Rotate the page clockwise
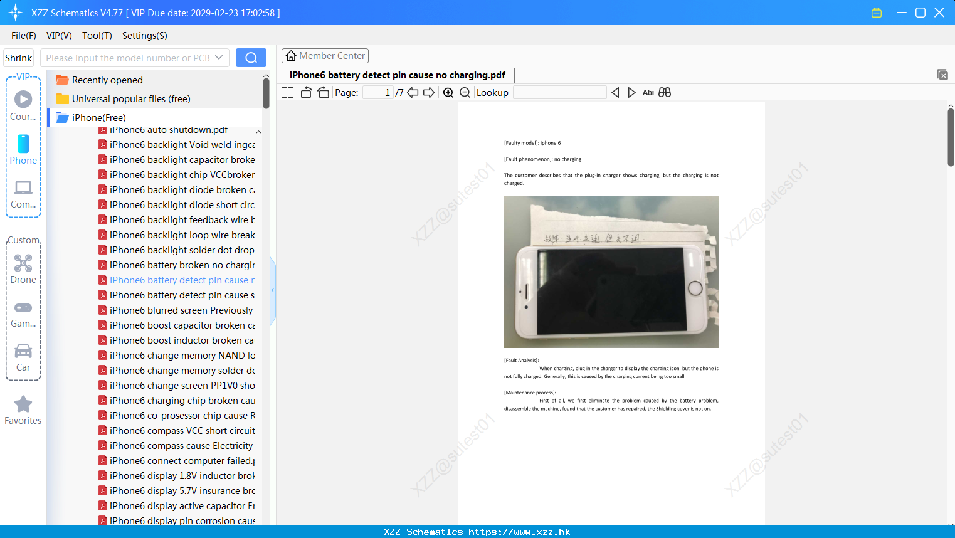The width and height of the screenshot is (955, 538). [x=323, y=93]
